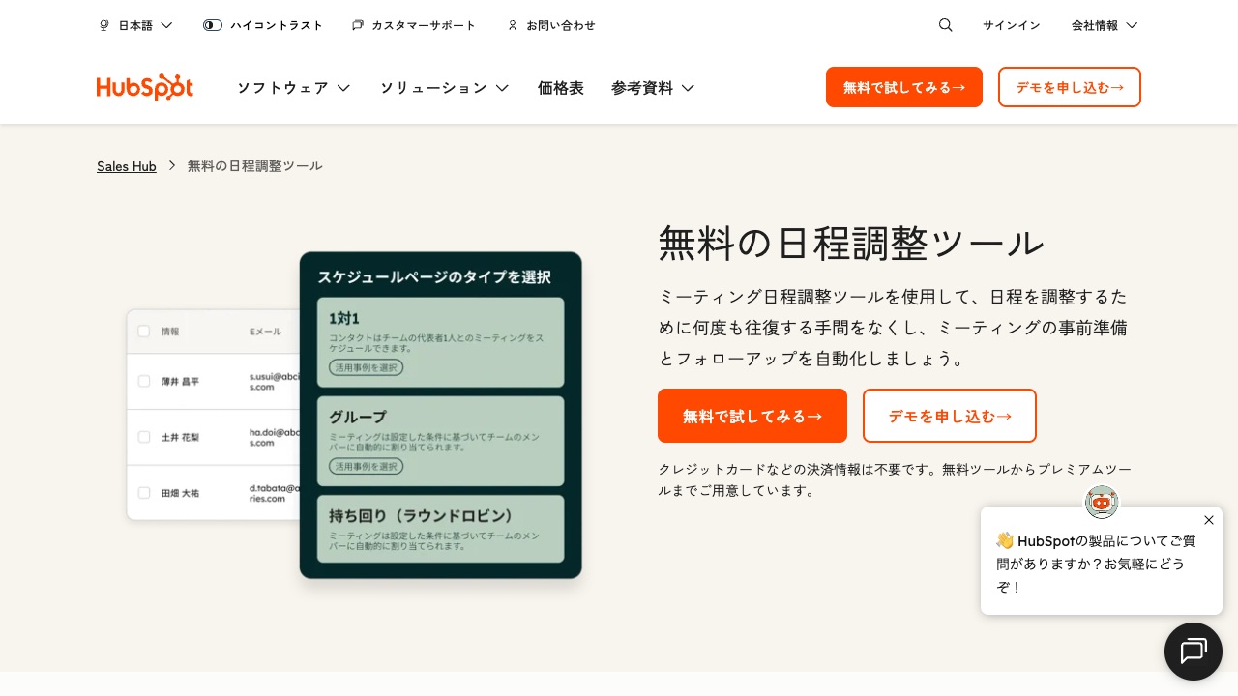Open カスタマーサポート link

[x=424, y=25]
